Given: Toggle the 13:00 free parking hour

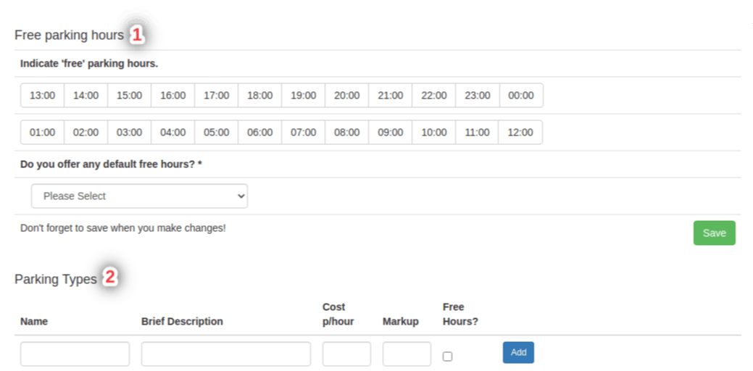Looking at the screenshot, I should (42, 96).
